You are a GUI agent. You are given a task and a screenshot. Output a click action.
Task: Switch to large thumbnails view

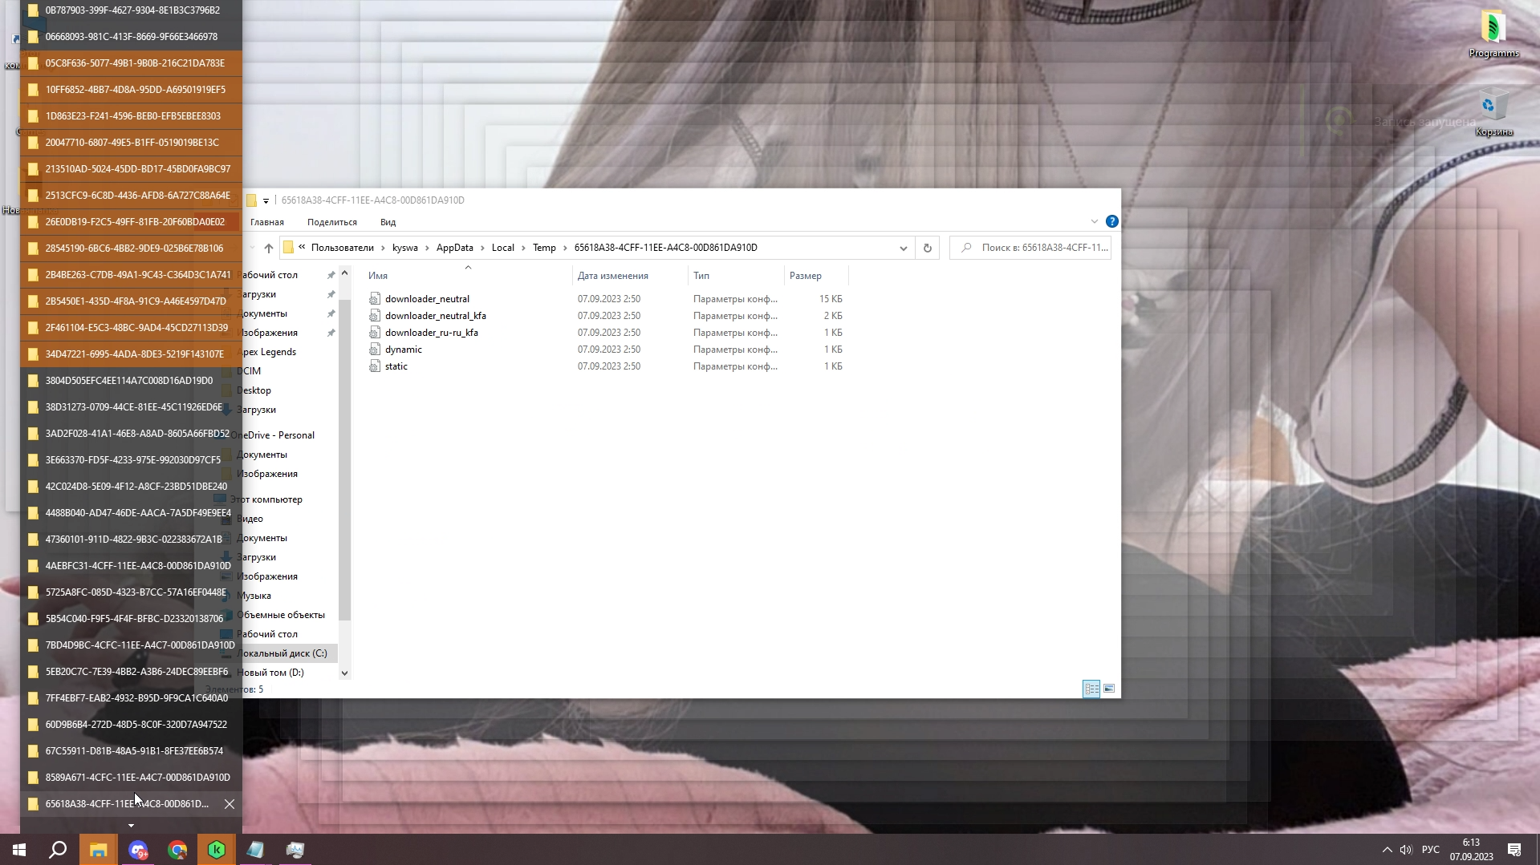tap(1108, 688)
